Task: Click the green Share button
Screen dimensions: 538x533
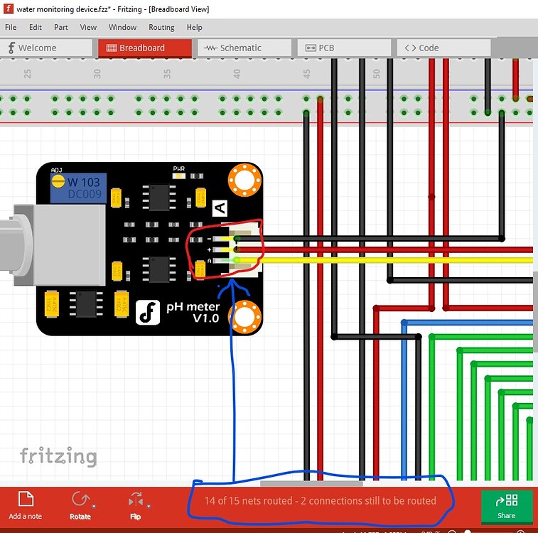Action: [x=507, y=507]
